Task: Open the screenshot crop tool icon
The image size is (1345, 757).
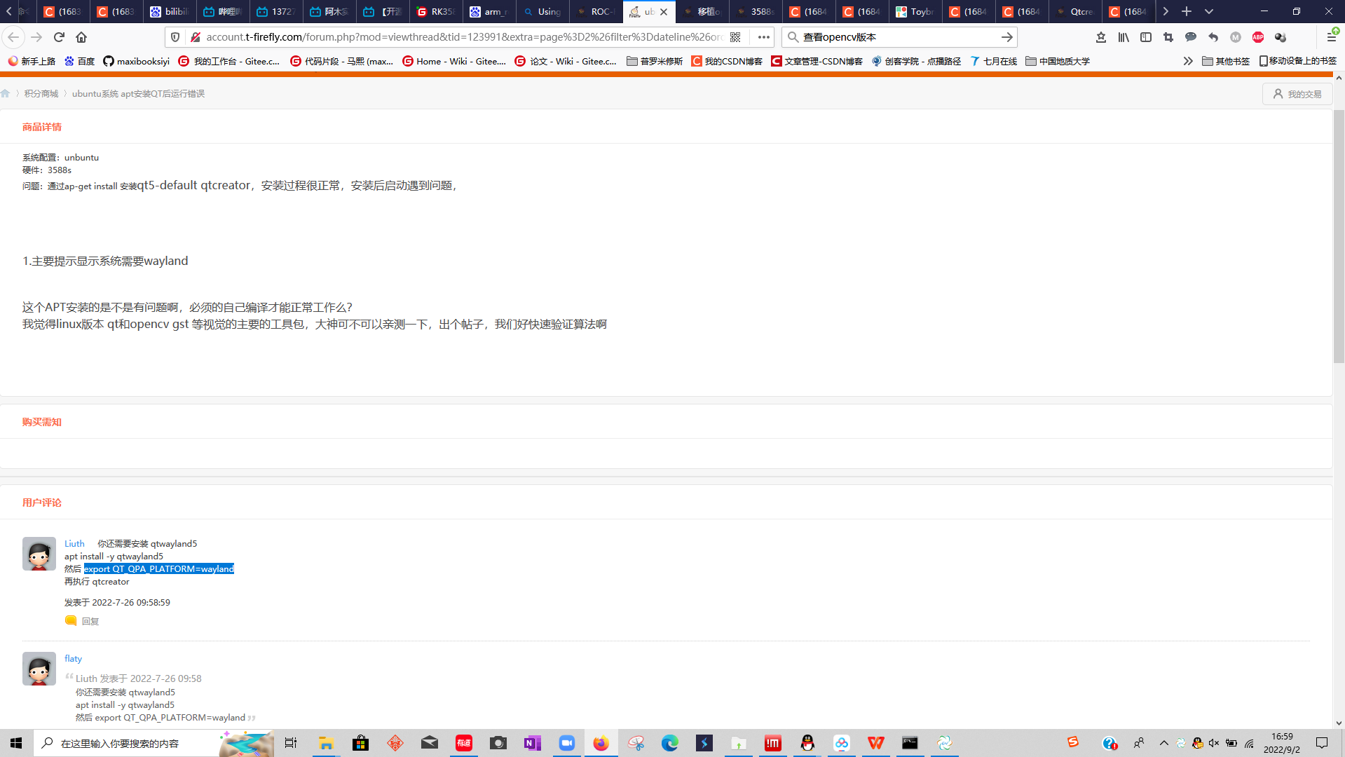Action: pos(1168,37)
